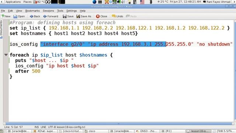Click the Back arrow in the toolbar

[35, 16]
